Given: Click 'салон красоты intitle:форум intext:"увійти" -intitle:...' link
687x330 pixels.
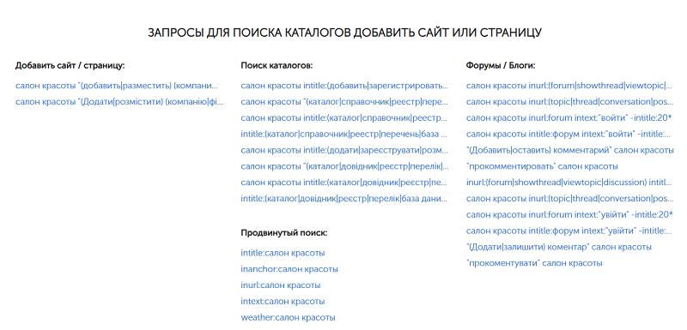Looking at the screenshot, I should [x=569, y=231].
